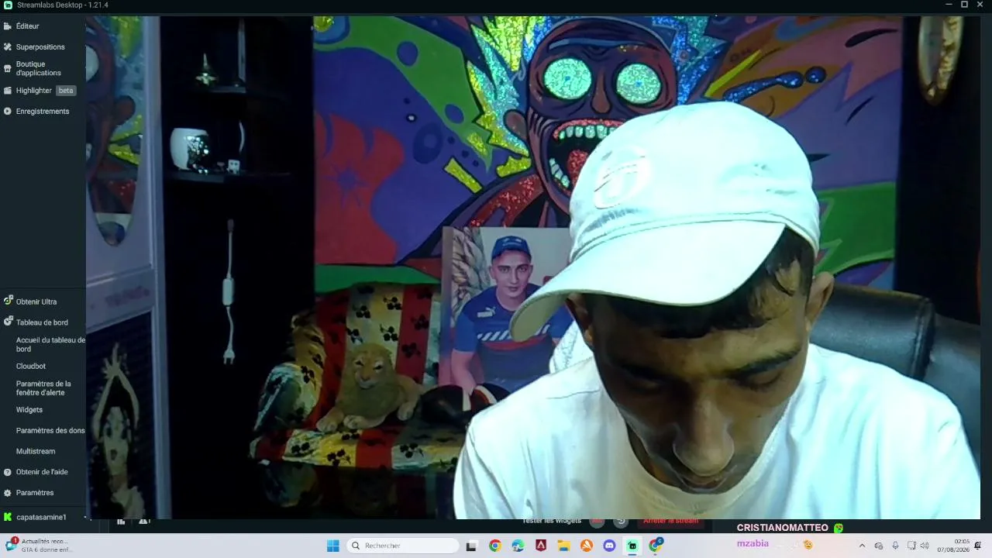Open the red Angular-style app in taskbar
This screenshot has width=992, height=558.
pos(541,546)
